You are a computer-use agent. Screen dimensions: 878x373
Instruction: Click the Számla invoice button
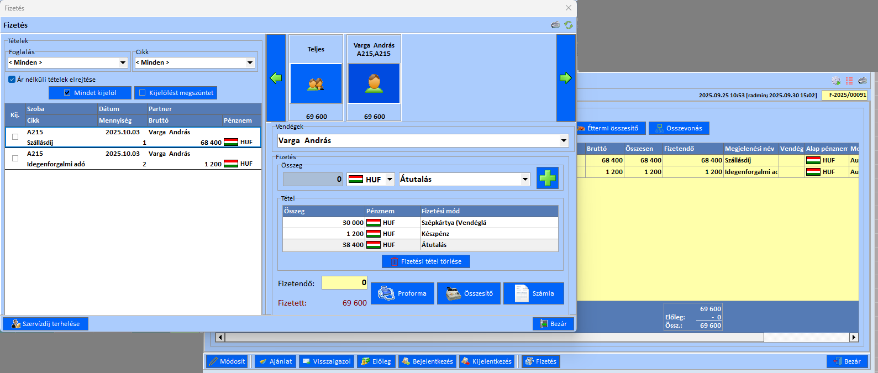click(x=533, y=293)
